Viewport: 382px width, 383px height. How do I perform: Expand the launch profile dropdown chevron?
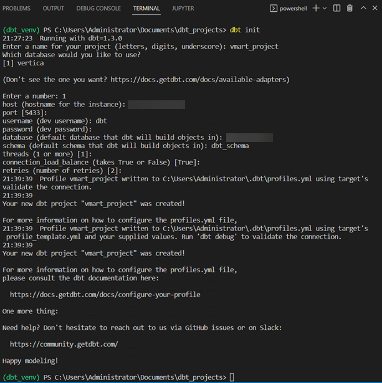coord(325,8)
